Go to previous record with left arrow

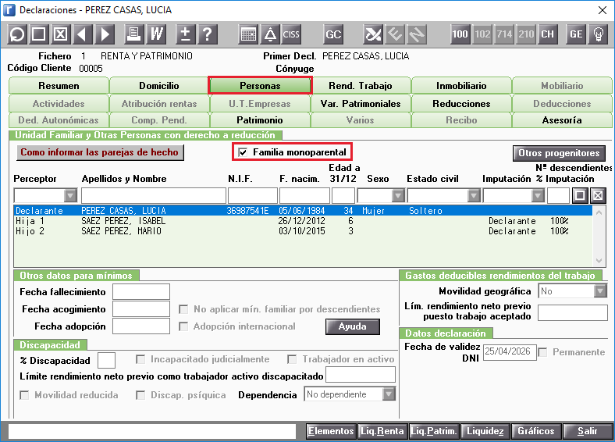click(83, 34)
